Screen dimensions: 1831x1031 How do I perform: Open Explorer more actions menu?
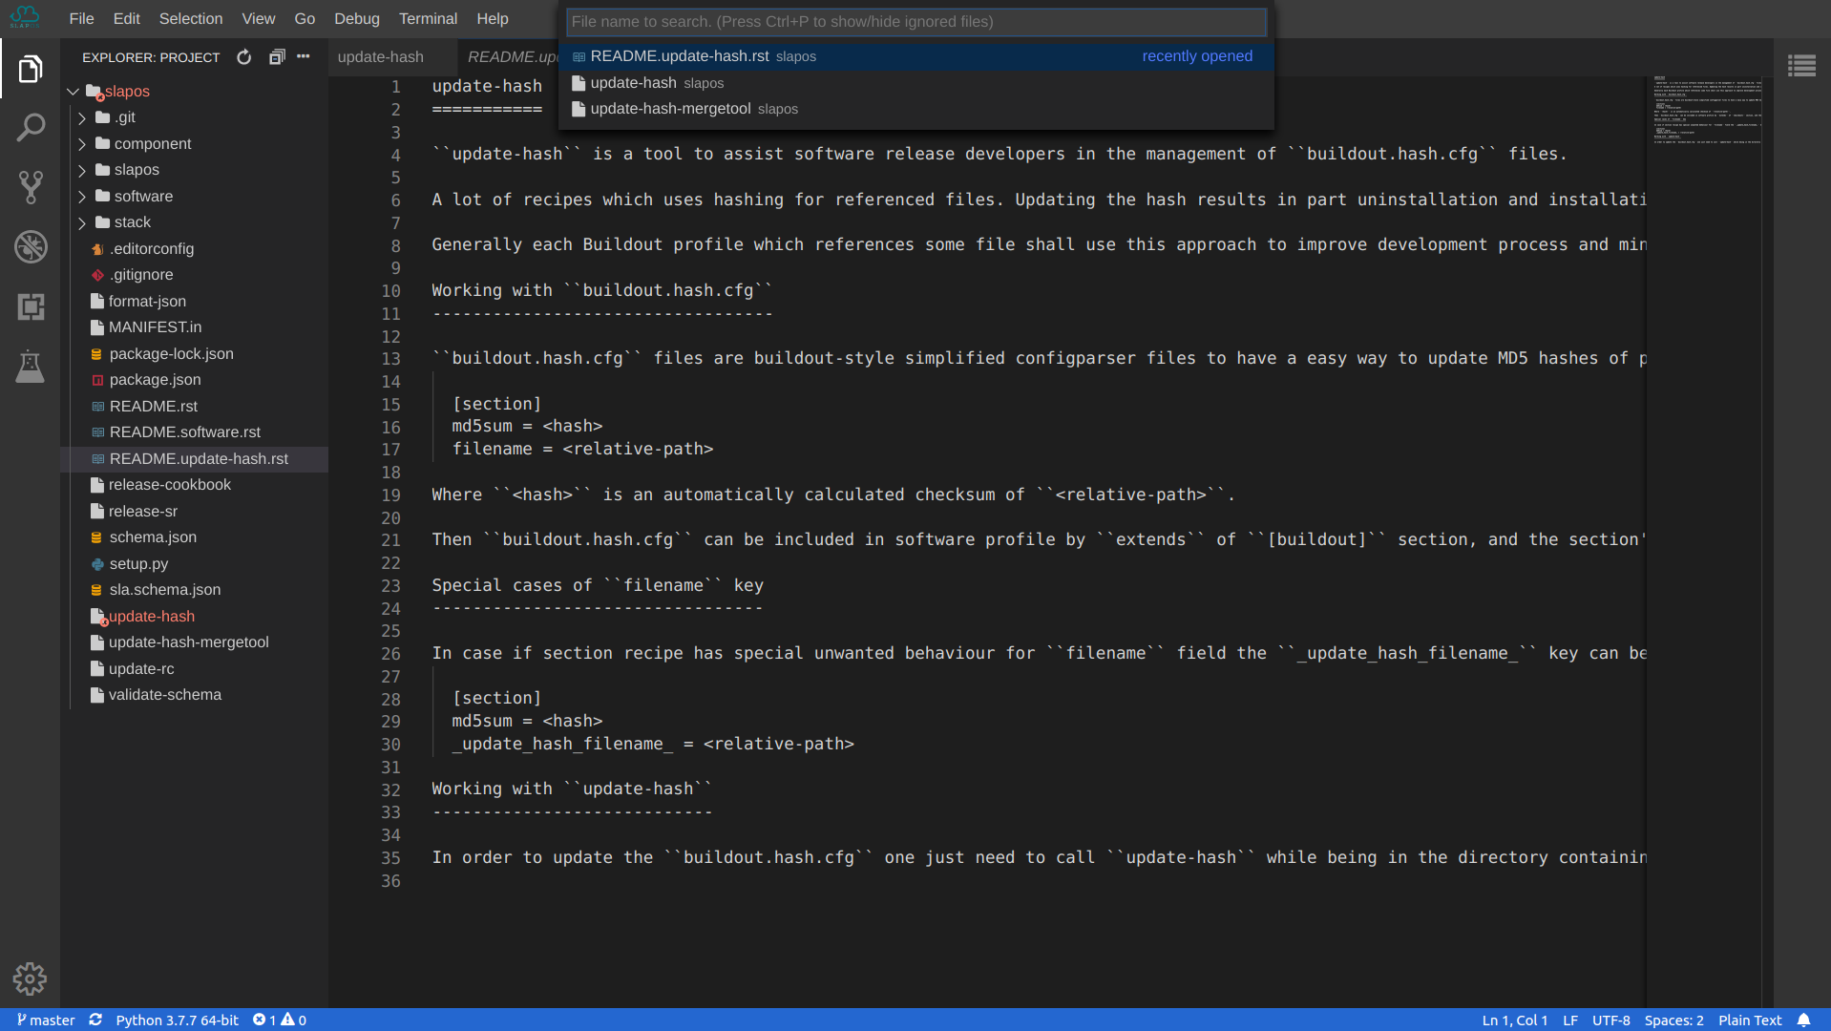pyautogui.click(x=304, y=57)
